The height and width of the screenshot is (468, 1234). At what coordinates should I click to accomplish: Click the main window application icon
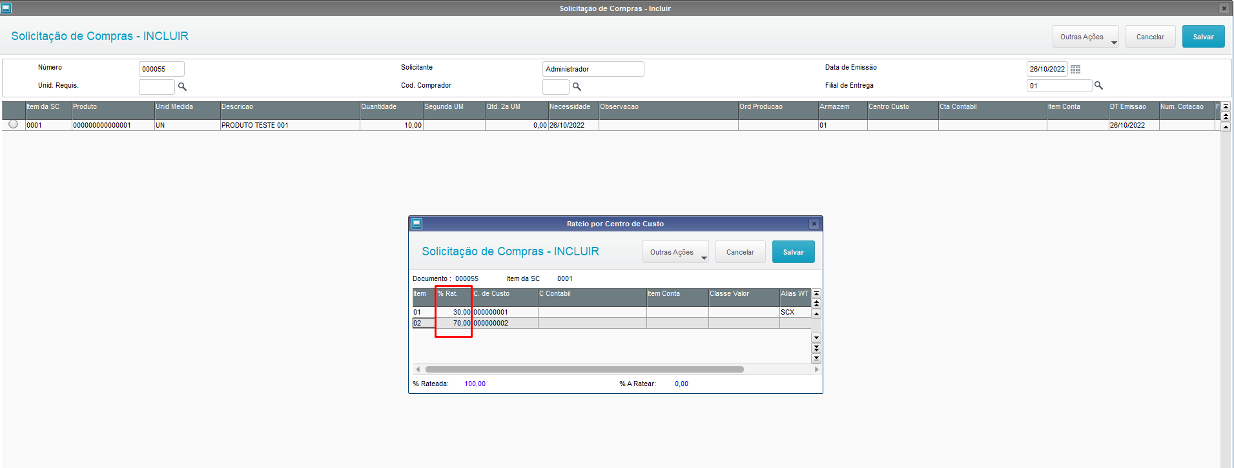[6, 8]
